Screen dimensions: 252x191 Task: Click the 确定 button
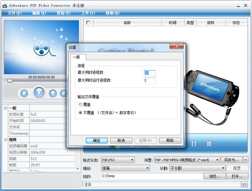(x=97, y=140)
